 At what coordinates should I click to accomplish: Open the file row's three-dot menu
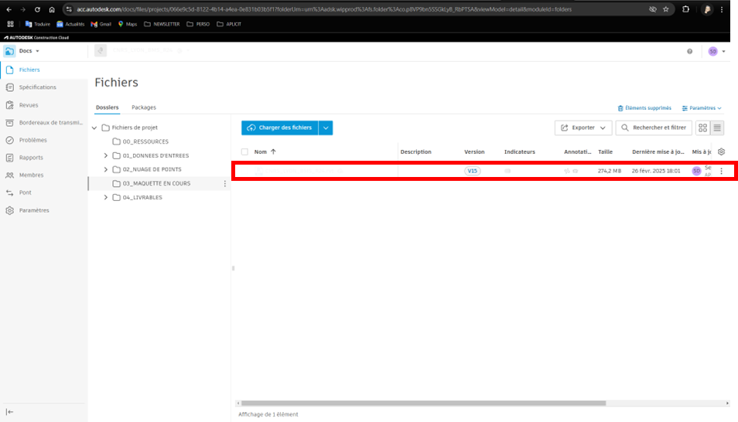[x=721, y=172]
